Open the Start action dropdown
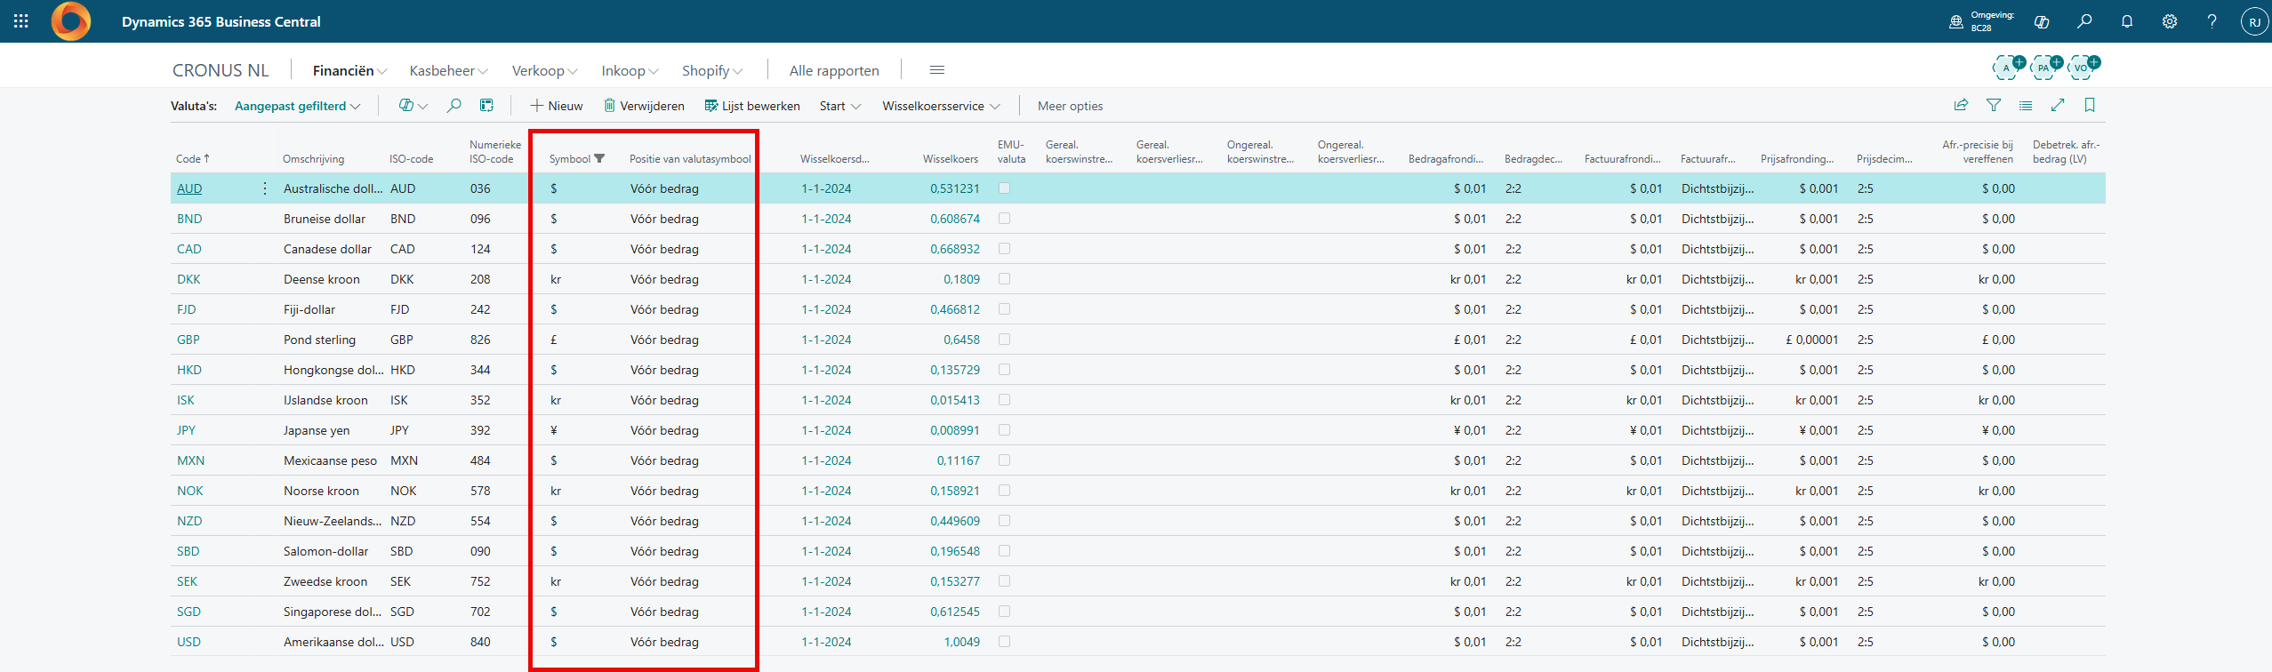Image resolution: width=2272 pixels, height=672 pixels. coord(840,106)
